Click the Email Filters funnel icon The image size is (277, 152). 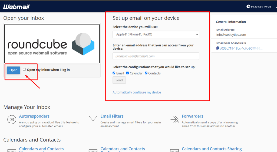tap(93, 119)
